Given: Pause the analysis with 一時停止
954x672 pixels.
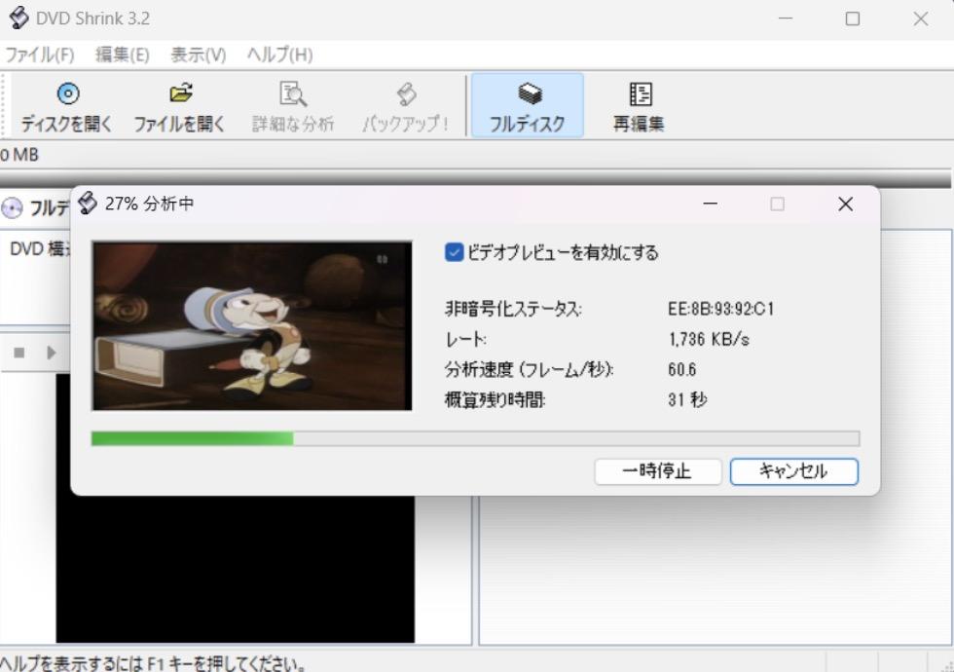Looking at the screenshot, I should (x=658, y=471).
